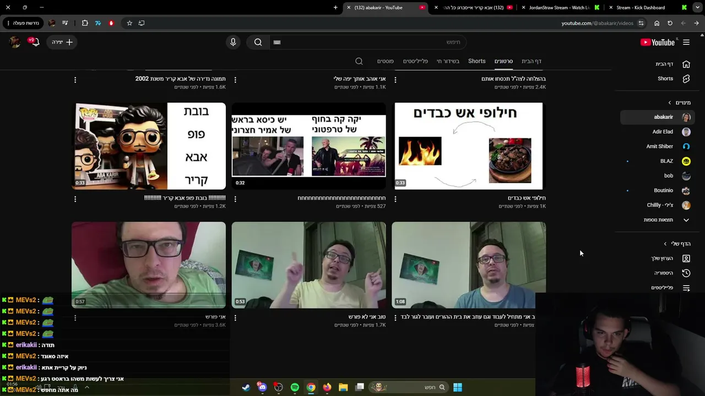The image size is (705, 396).
Task: Open Steam from the taskbar
Action: click(246, 387)
